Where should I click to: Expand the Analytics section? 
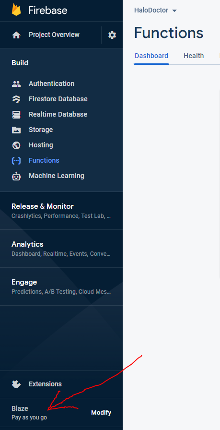point(61,249)
